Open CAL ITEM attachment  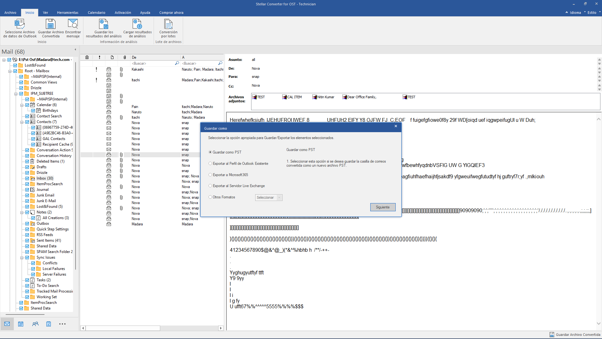pos(292,97)
